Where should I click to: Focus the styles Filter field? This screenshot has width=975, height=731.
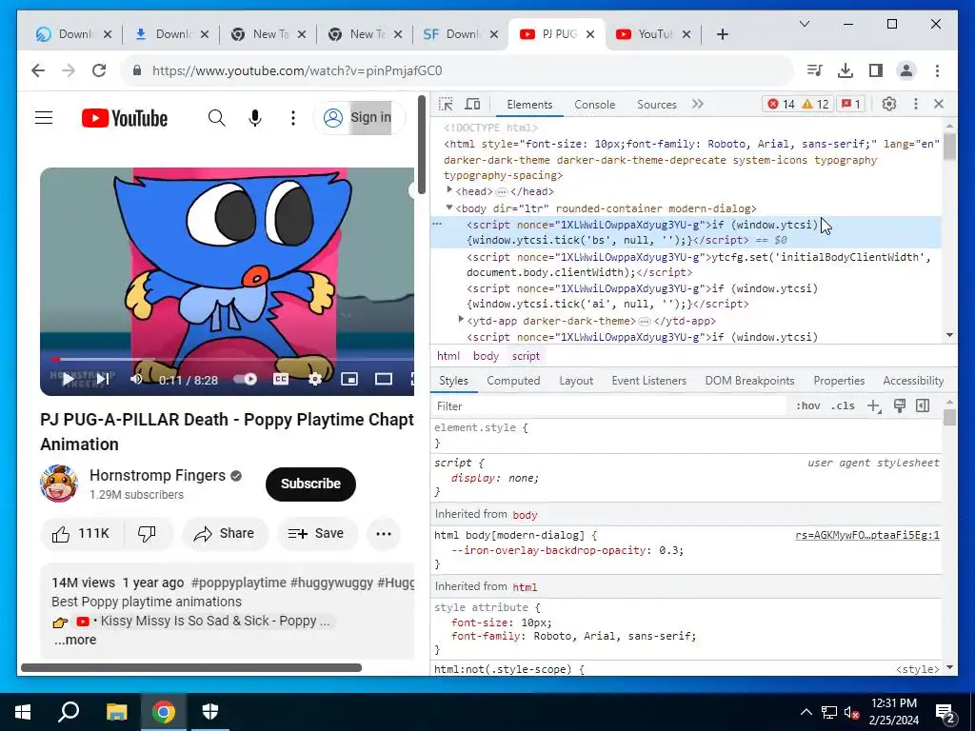[609, 405]
